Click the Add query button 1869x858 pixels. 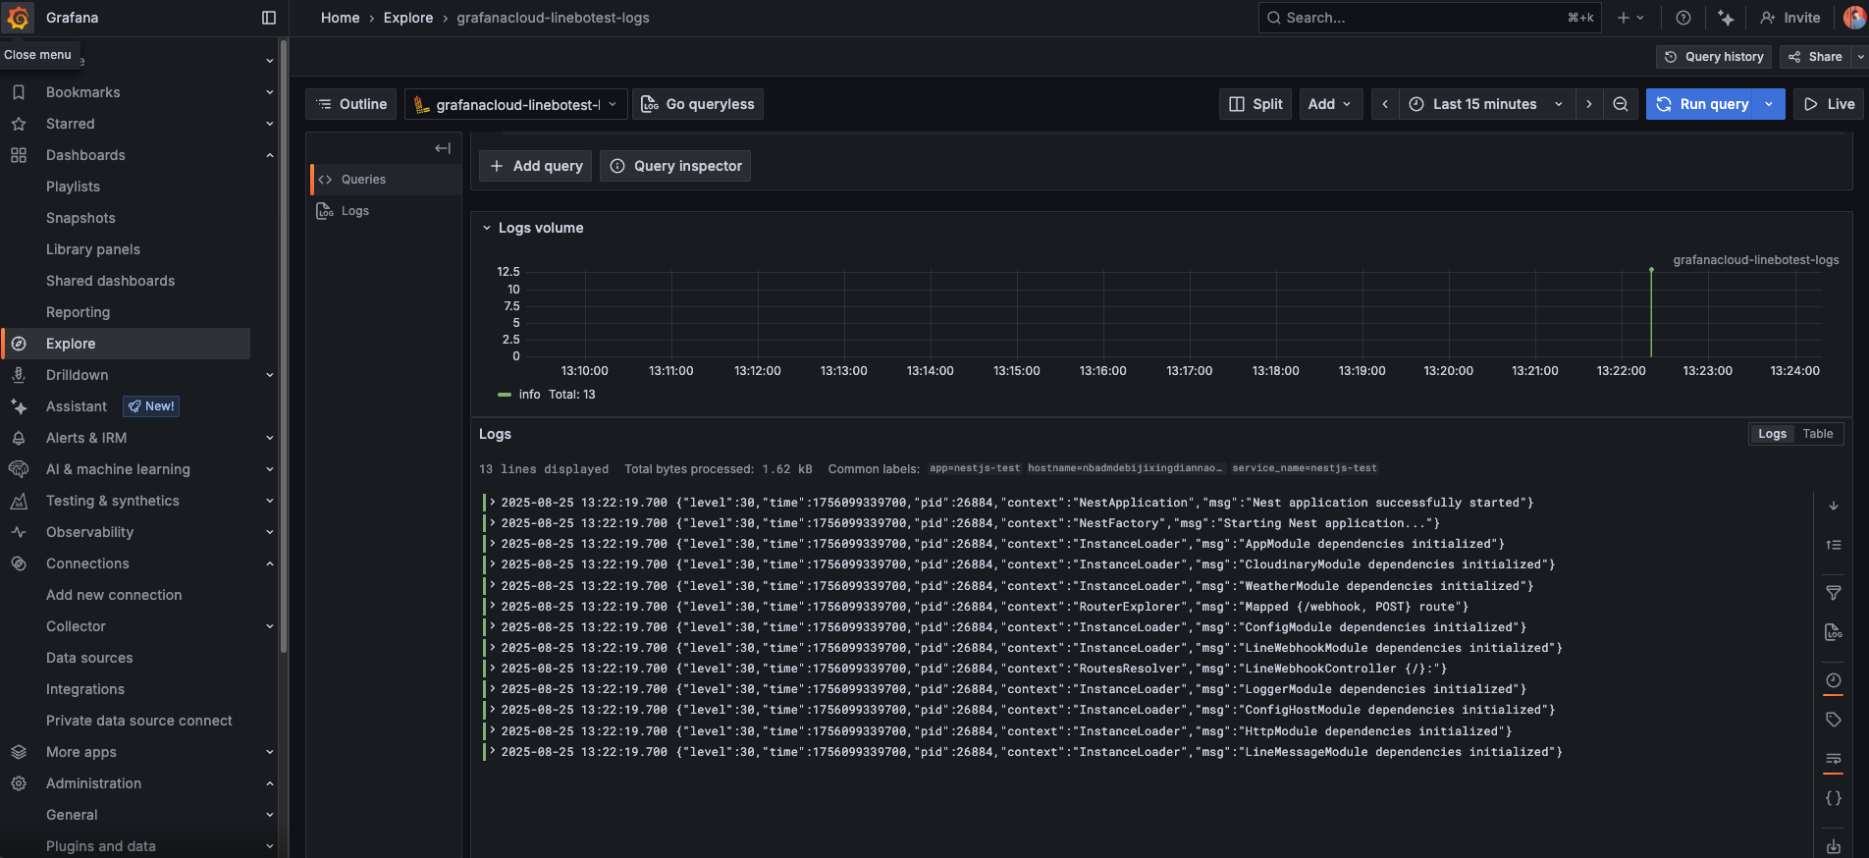click(x=536, y=166)
